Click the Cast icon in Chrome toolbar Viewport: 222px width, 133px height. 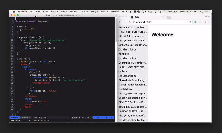pyautogui.click(x=204, y=22)
